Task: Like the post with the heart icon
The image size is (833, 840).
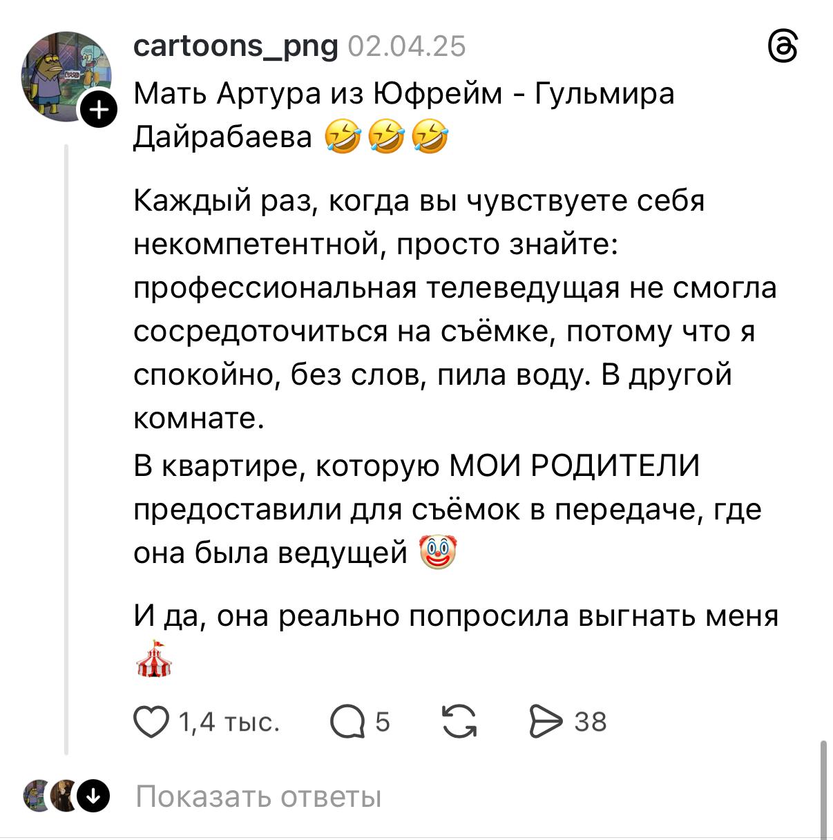Action: [x=151, y=723]
